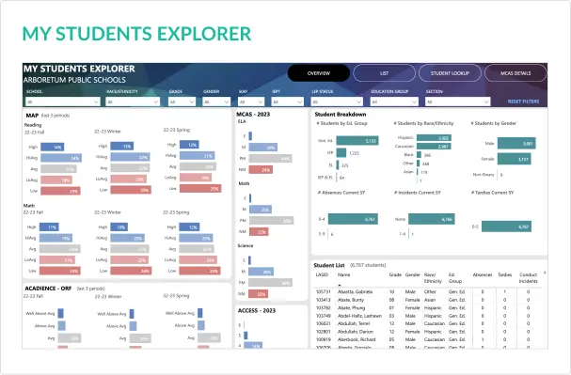Sort student list by Tardies column header
Screen dimensions: 571x375
(x=505, y=274)
